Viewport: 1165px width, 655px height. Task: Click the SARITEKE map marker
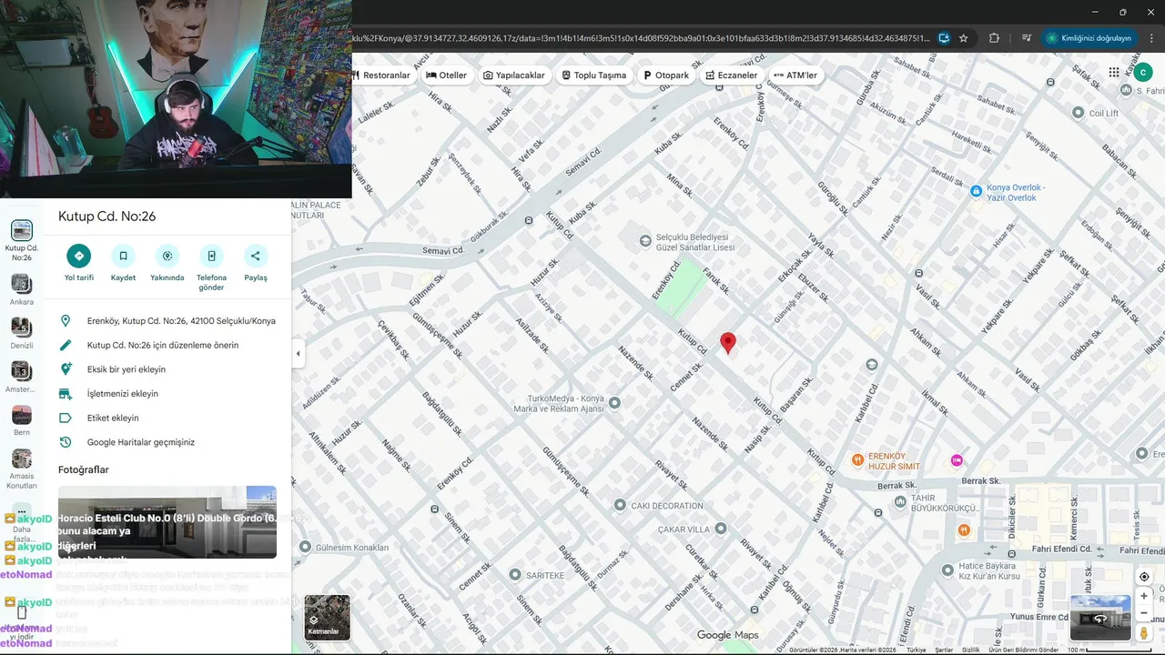pos(515,575)
